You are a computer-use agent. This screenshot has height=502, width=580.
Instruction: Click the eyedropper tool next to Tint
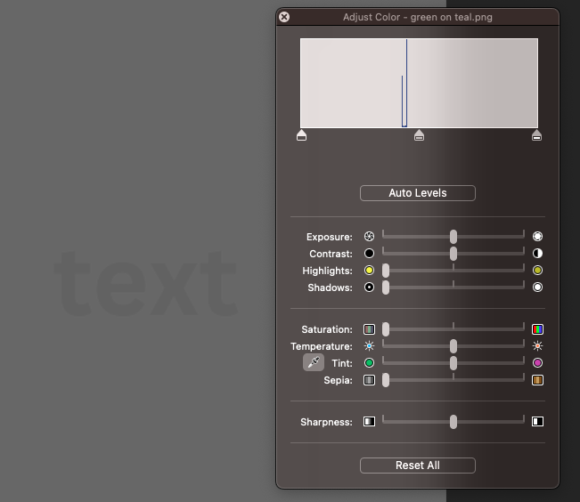click(314, 362)
